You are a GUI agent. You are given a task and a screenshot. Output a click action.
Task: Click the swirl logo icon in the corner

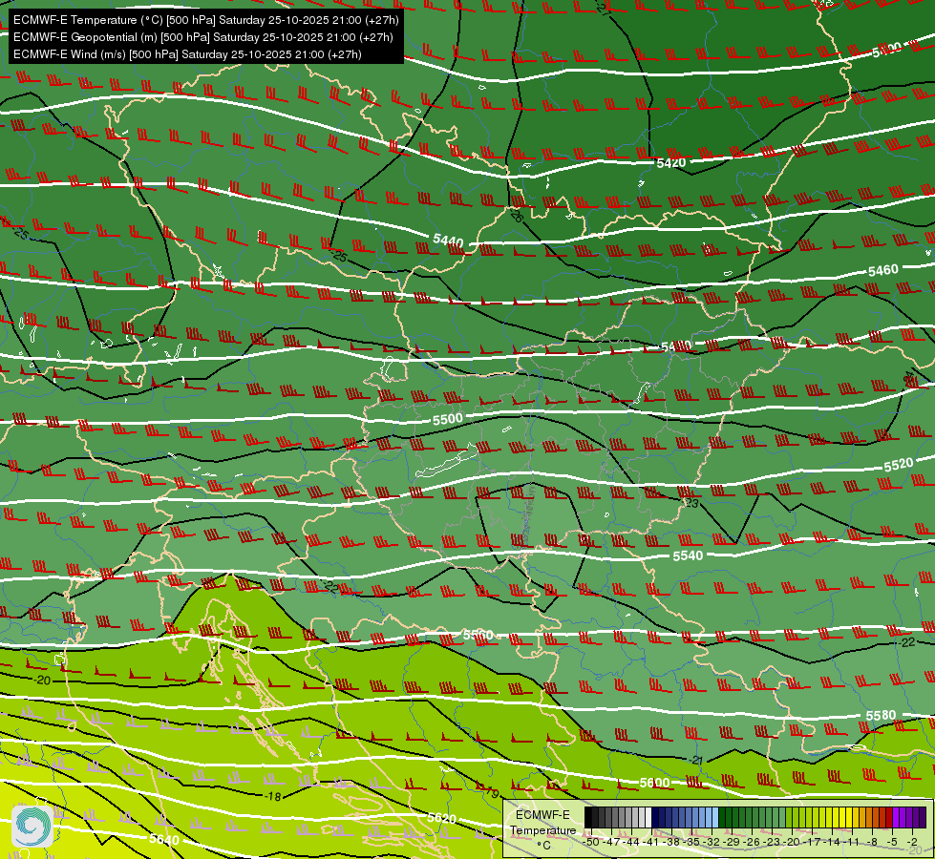(32, 827)
